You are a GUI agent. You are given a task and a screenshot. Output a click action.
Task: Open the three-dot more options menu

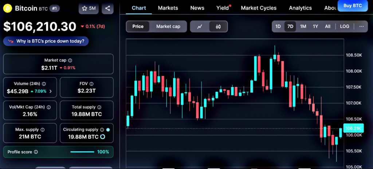pos(361,27)
